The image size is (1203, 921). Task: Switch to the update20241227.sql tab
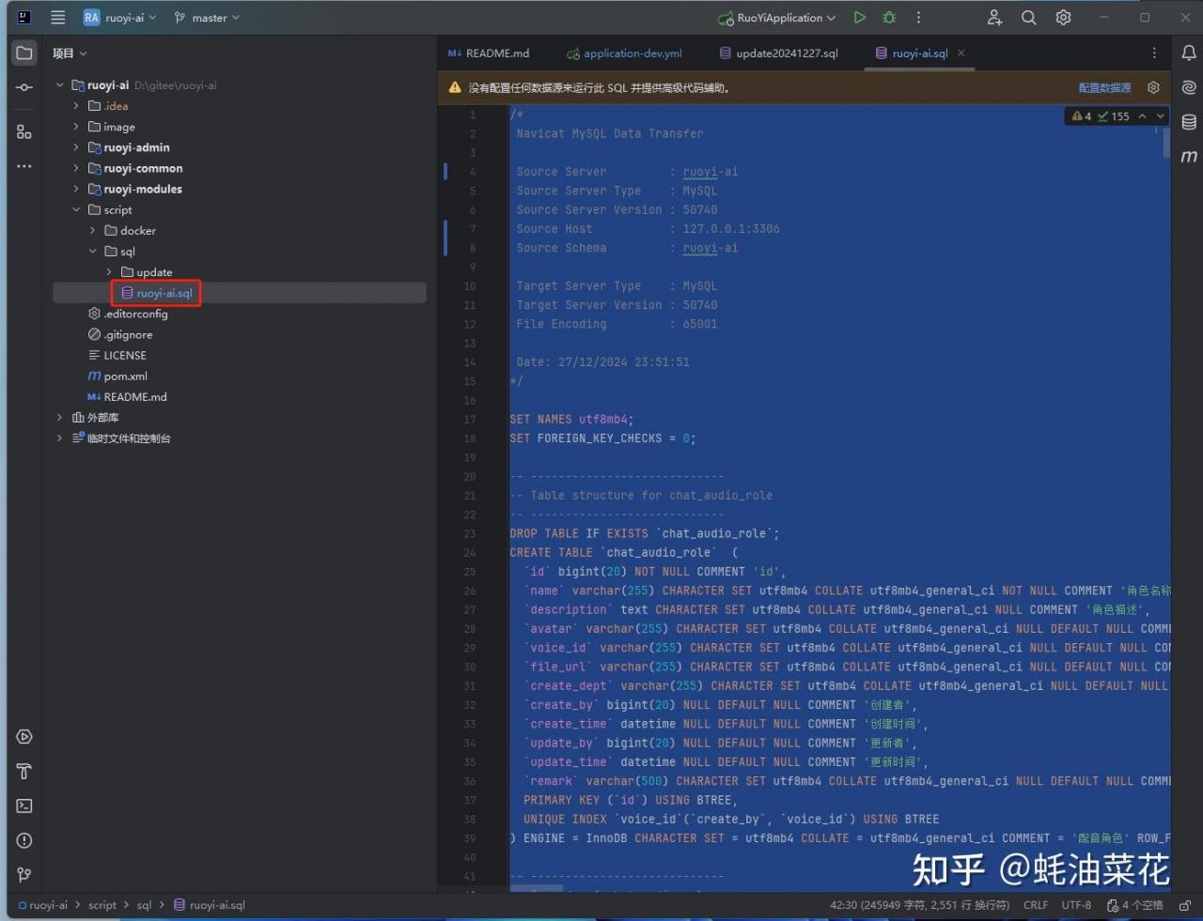click(x=779, y=54)
